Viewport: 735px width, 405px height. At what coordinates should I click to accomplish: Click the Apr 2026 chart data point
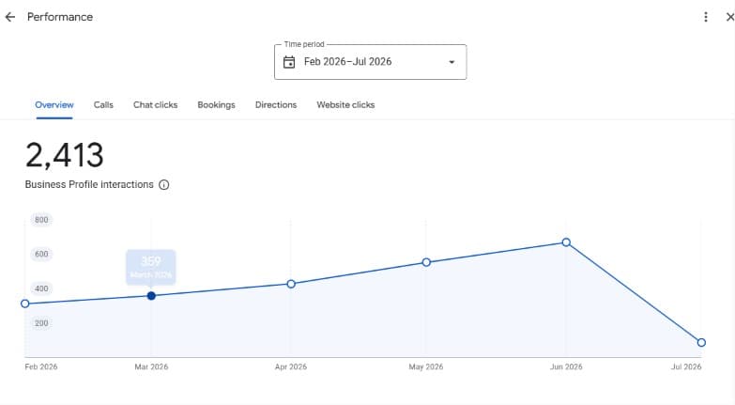(x=291, y=284)
